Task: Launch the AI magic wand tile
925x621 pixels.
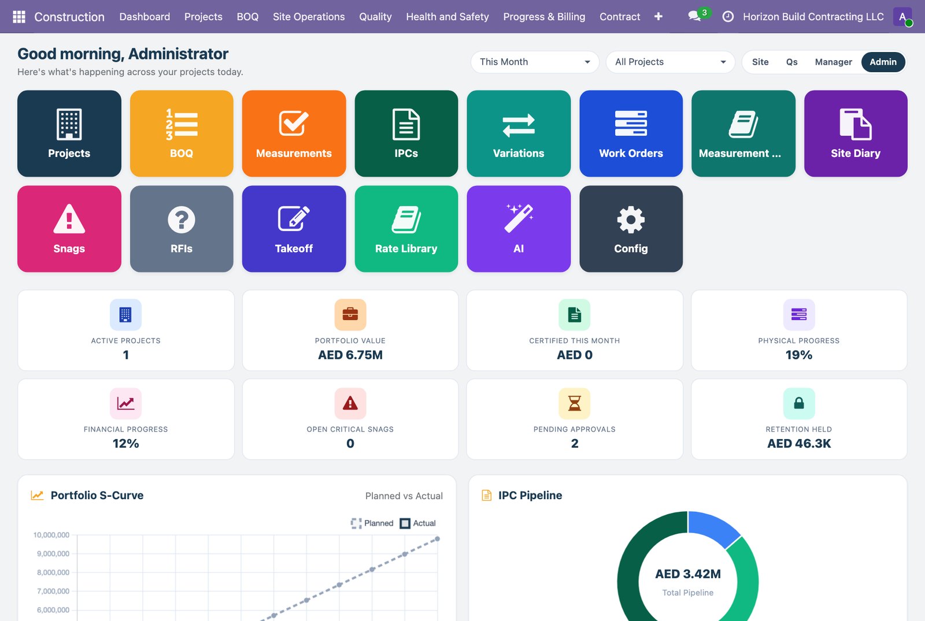Action: 519,229
